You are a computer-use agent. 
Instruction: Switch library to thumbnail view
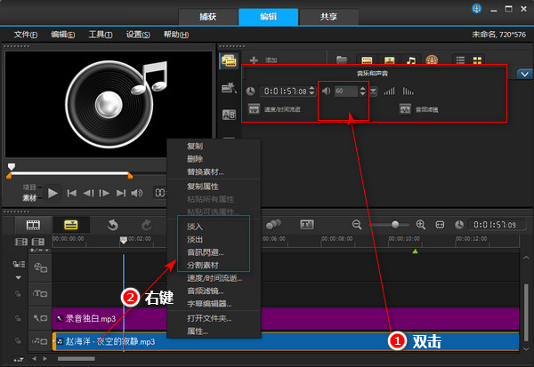coord(477,60)
